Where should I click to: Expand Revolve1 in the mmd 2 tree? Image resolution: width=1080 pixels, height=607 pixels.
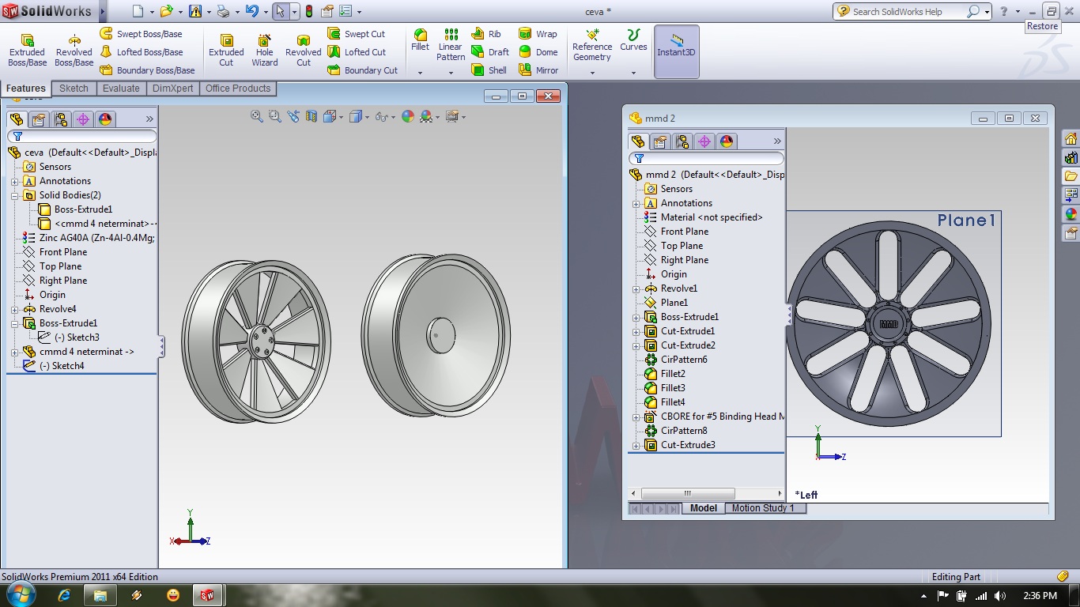[x=636, y=288]
